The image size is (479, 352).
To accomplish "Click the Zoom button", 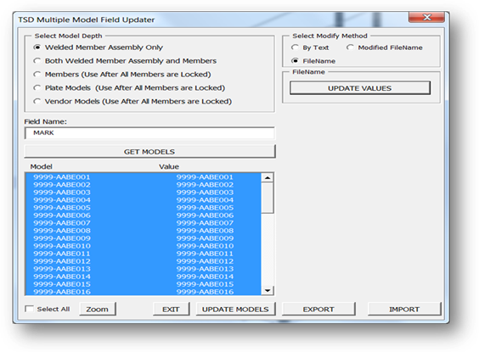I will (98, 310).
